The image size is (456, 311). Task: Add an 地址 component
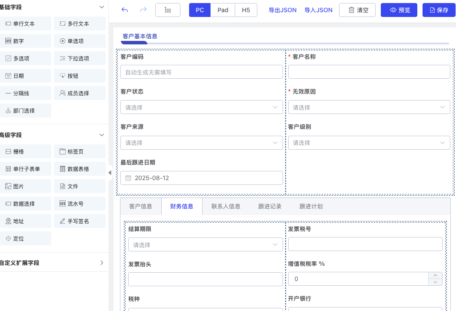click(26, 221)
